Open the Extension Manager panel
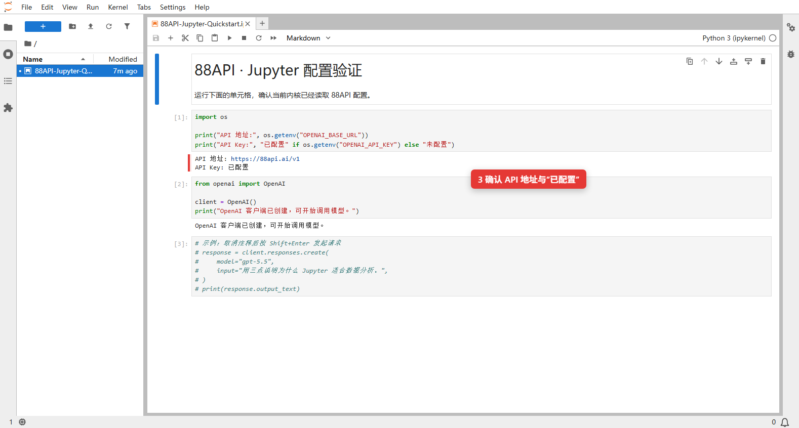 pos(8,108)
